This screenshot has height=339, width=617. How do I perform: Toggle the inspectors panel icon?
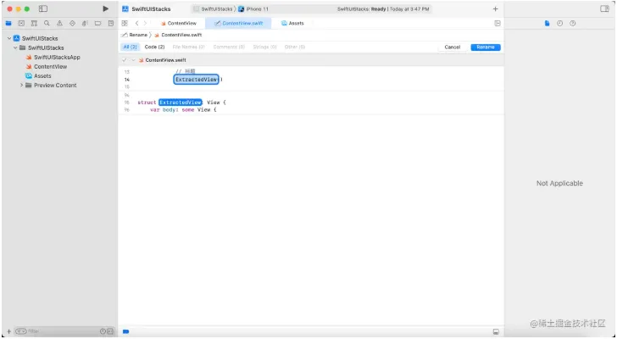pyautogui.click(x=604, y=8)
